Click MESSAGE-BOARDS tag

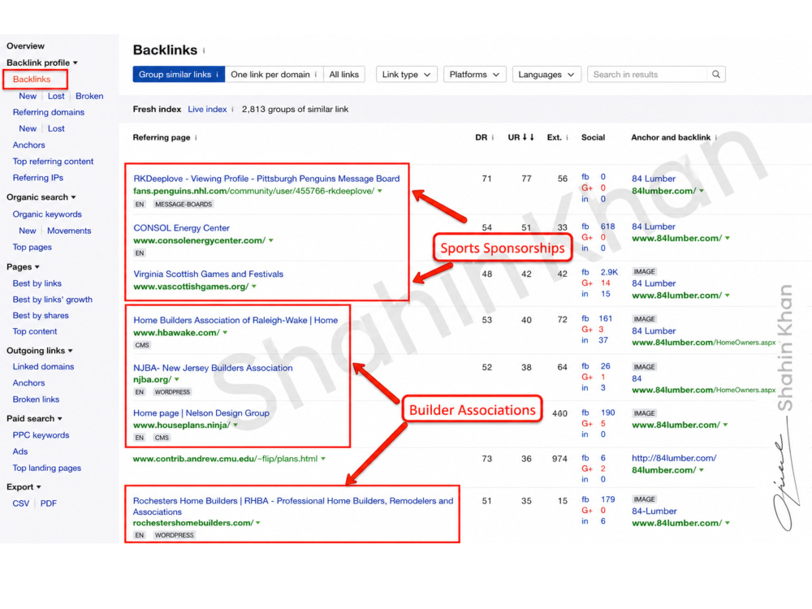[x=184, y=205]
